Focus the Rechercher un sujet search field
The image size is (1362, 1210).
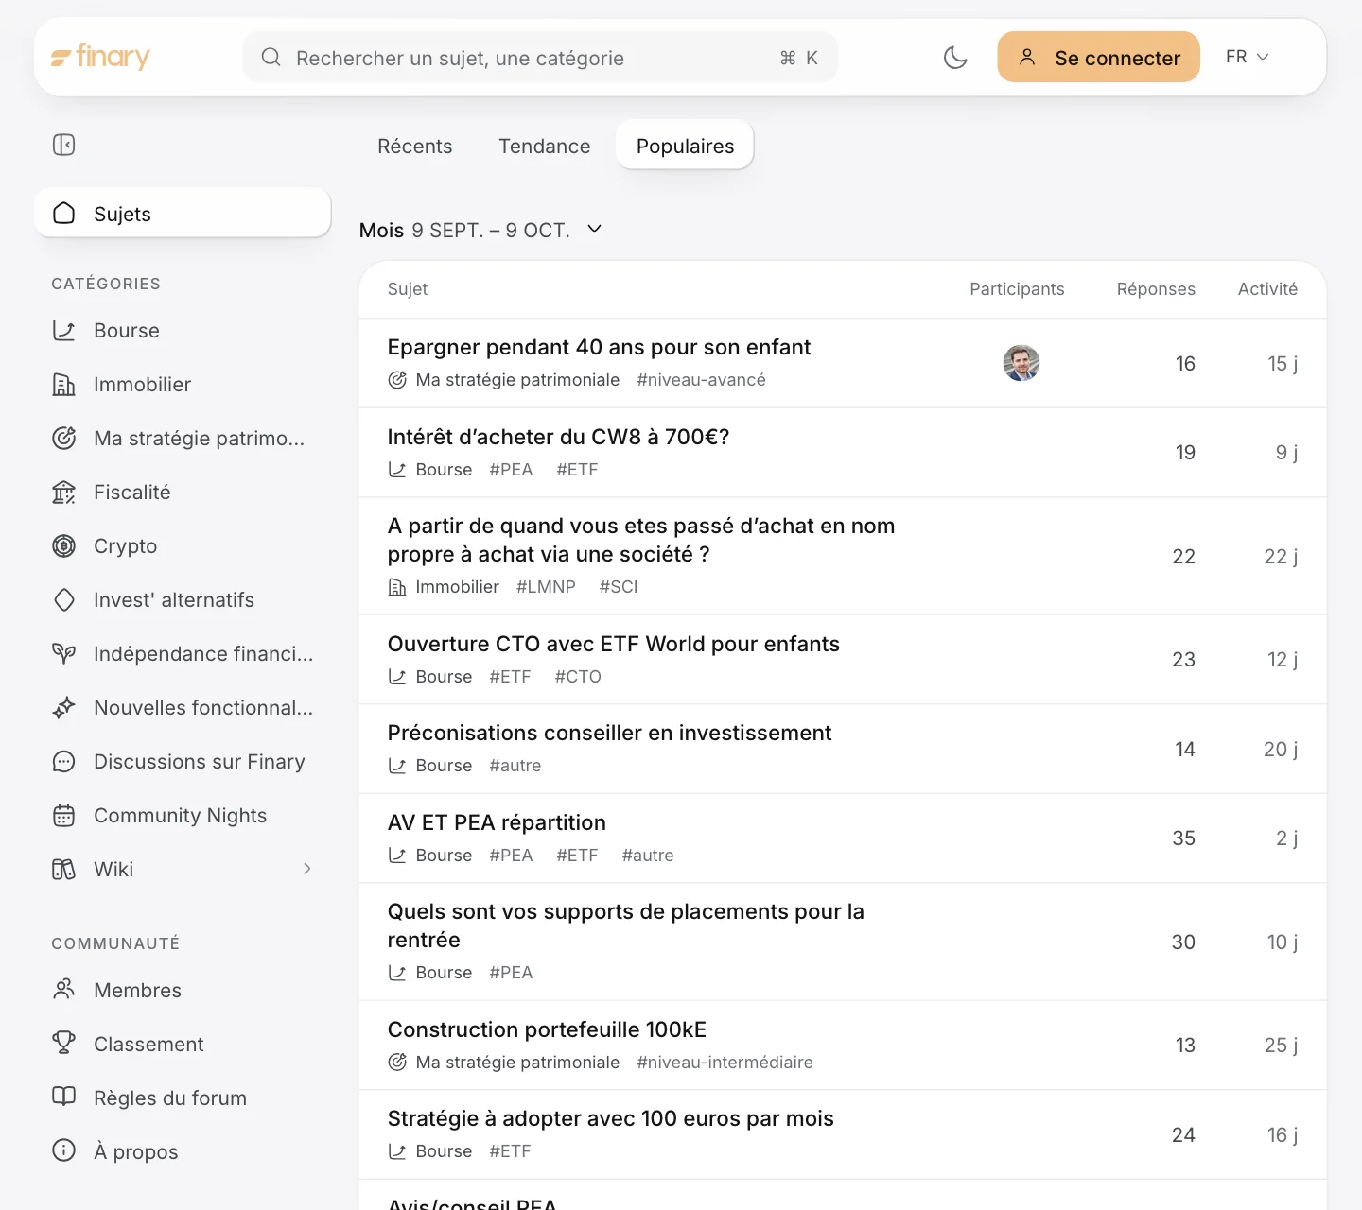coord(540,58)
